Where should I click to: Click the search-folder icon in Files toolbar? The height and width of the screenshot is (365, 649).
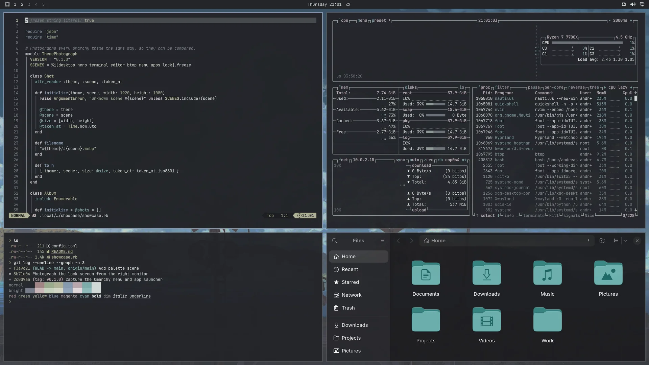(602, 241)
